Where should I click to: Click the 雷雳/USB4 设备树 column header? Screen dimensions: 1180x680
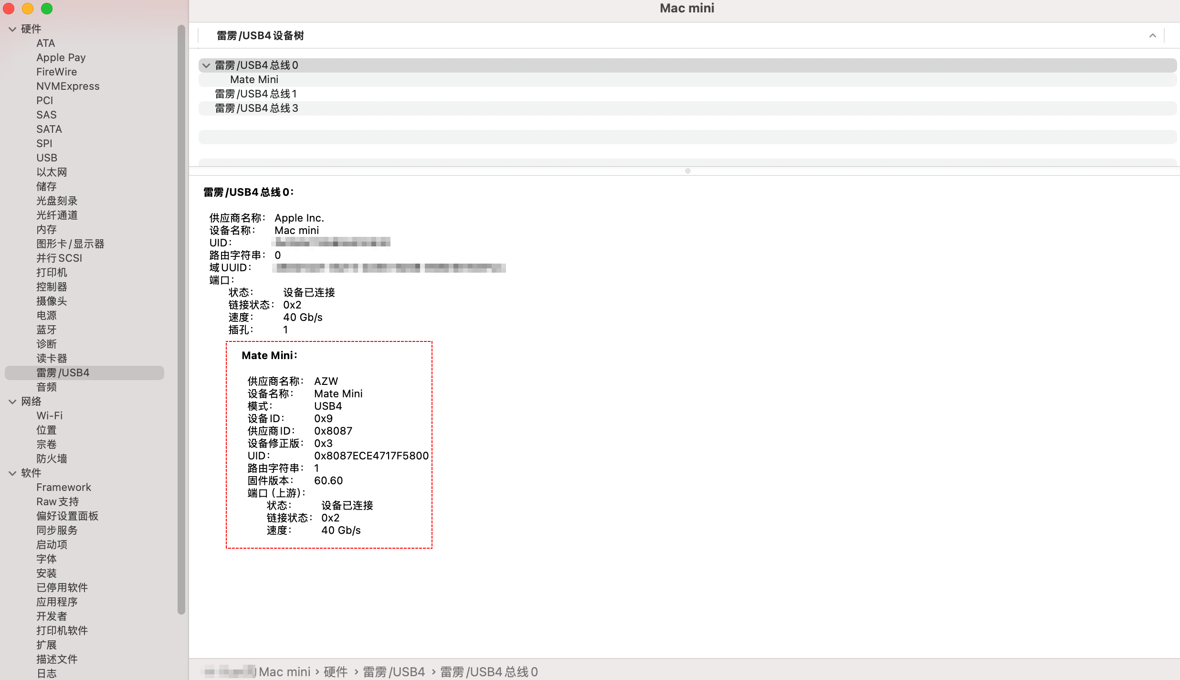[260, 36]
